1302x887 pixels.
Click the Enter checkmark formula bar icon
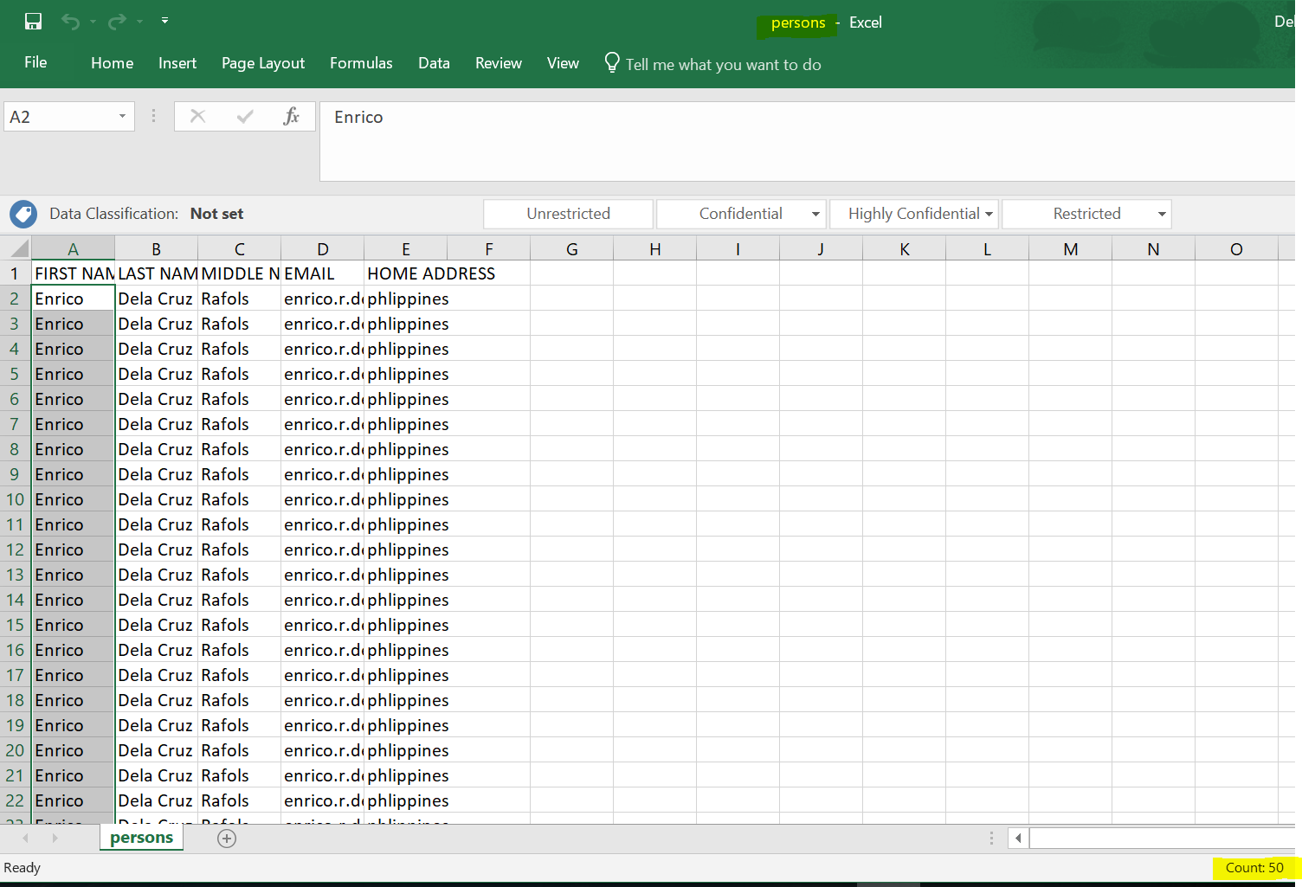pyautogui.click(x=245, y=117)
